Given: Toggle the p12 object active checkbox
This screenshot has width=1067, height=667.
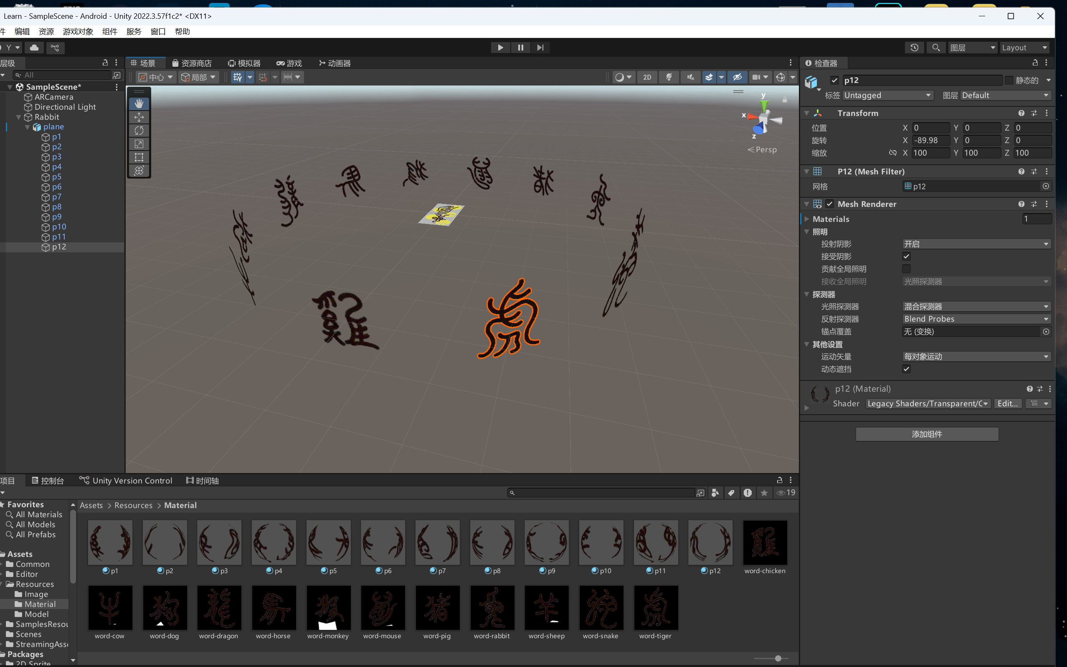Looking at the screenshot, I should pos(834,80).
